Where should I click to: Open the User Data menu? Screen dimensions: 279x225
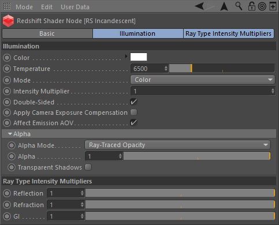[75, 7]
